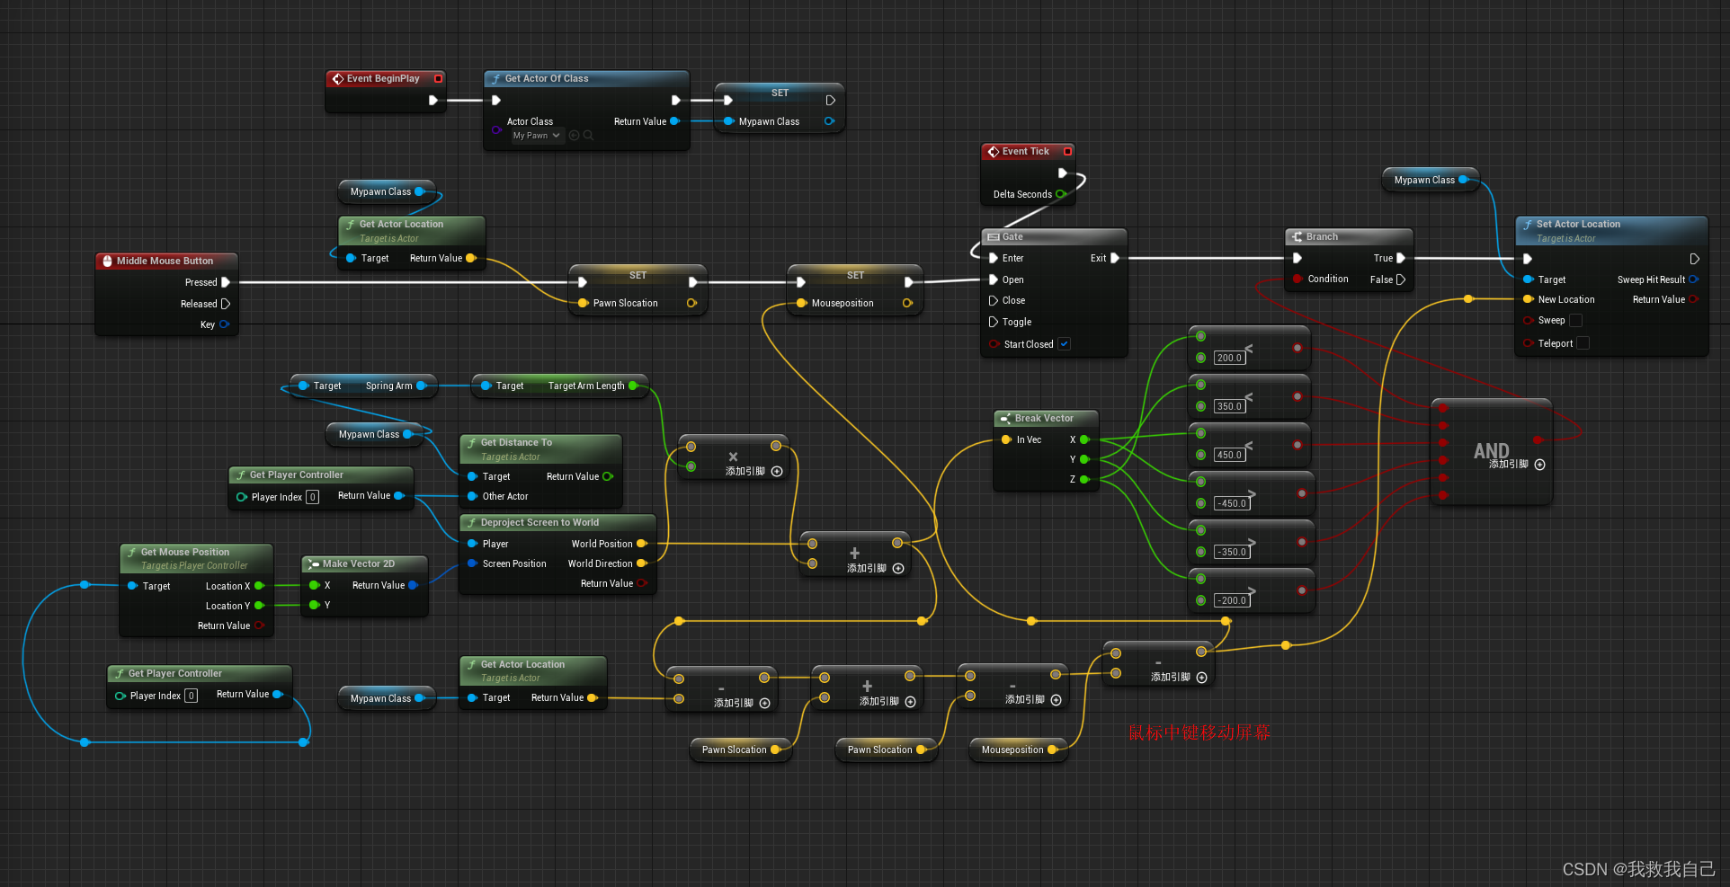
Task: Click the Gate Open exec pin
Action: pos(994,279)
